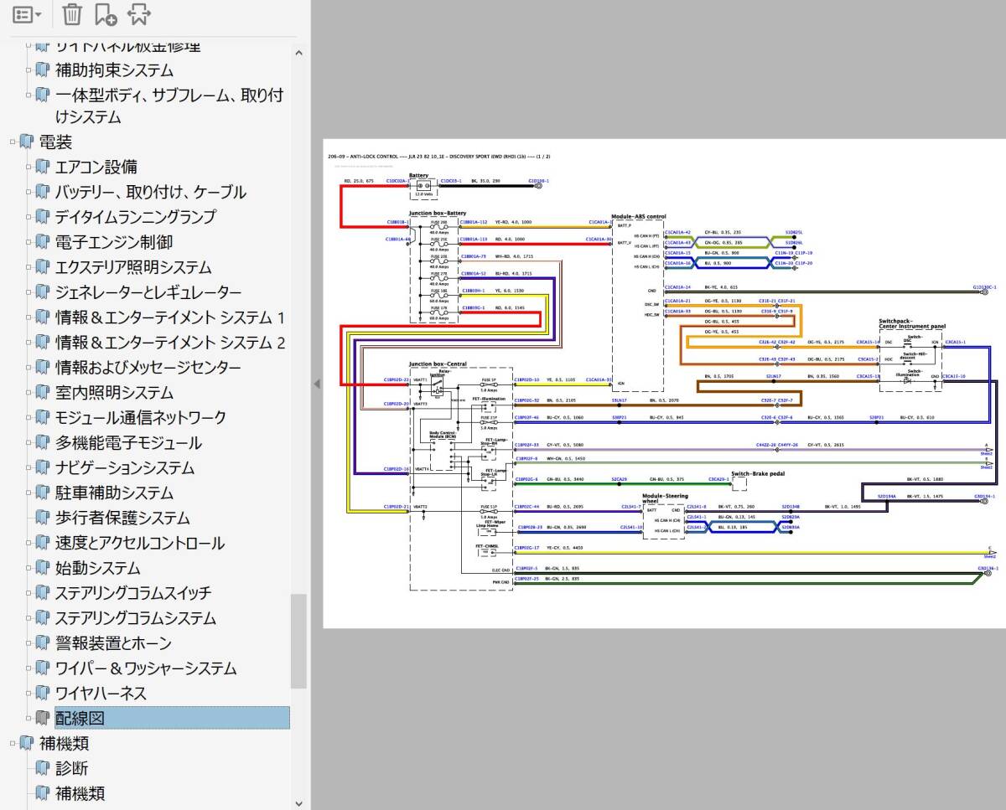Image resolution: width=1006 pixels, height=810 pixels.
Task: Click the gray bookmark icon beside 配線図
Action: pyautogui.click(x=43, y=718)
